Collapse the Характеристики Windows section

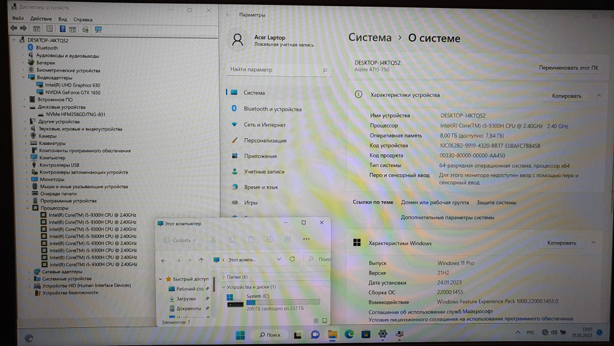[x=594, y=243]
